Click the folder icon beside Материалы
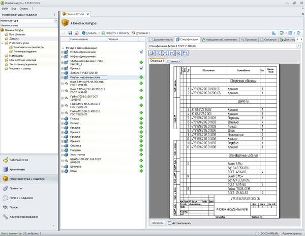305x236 pixels. 7,56
